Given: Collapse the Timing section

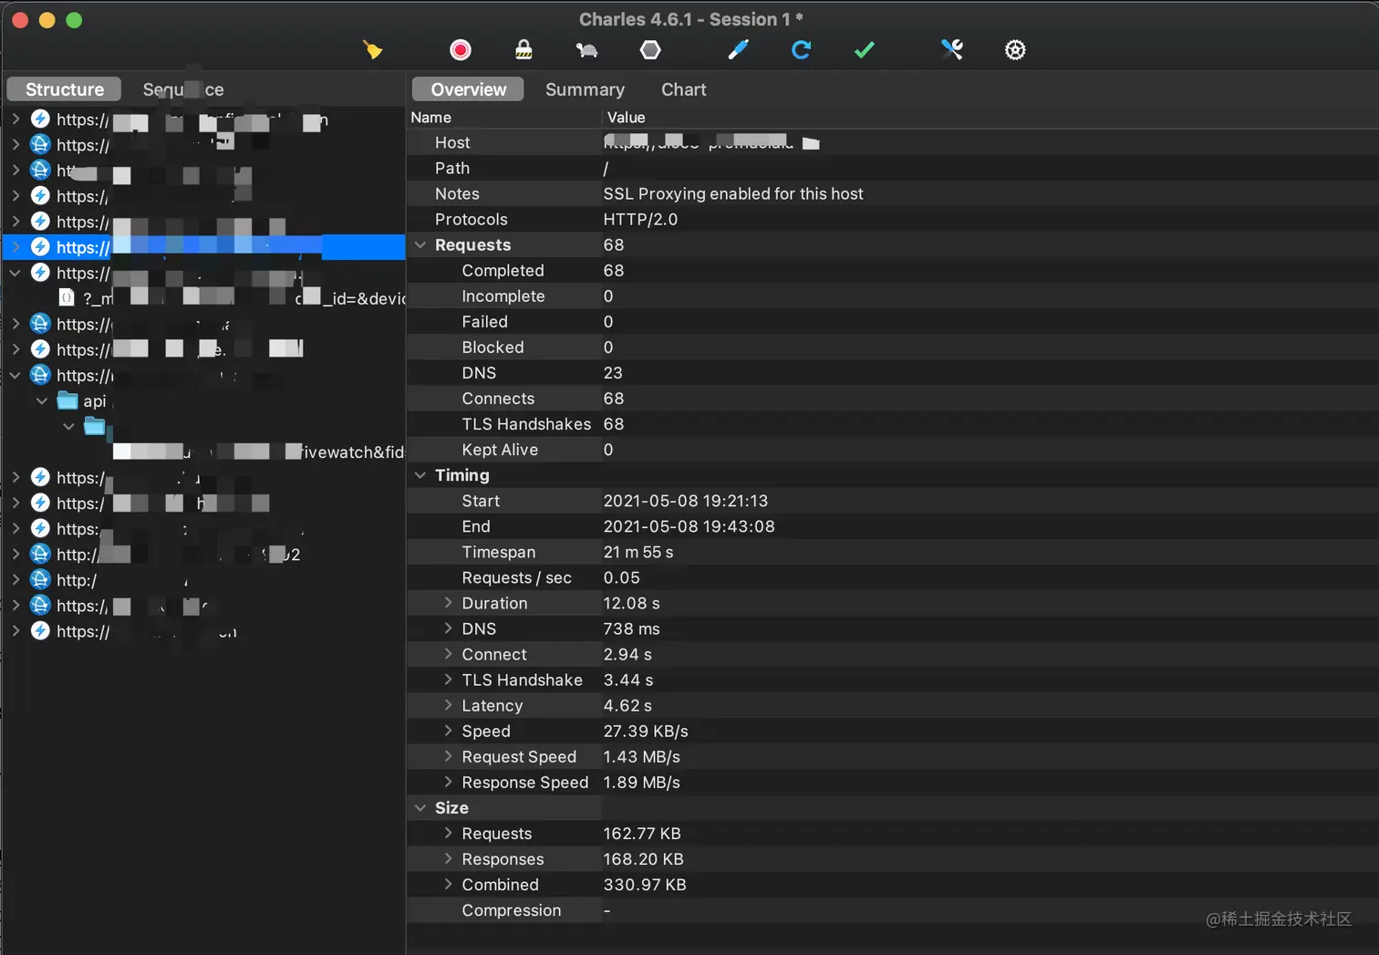Looking at the screenshot, I should pyautogui.click(x=420, y=475).
